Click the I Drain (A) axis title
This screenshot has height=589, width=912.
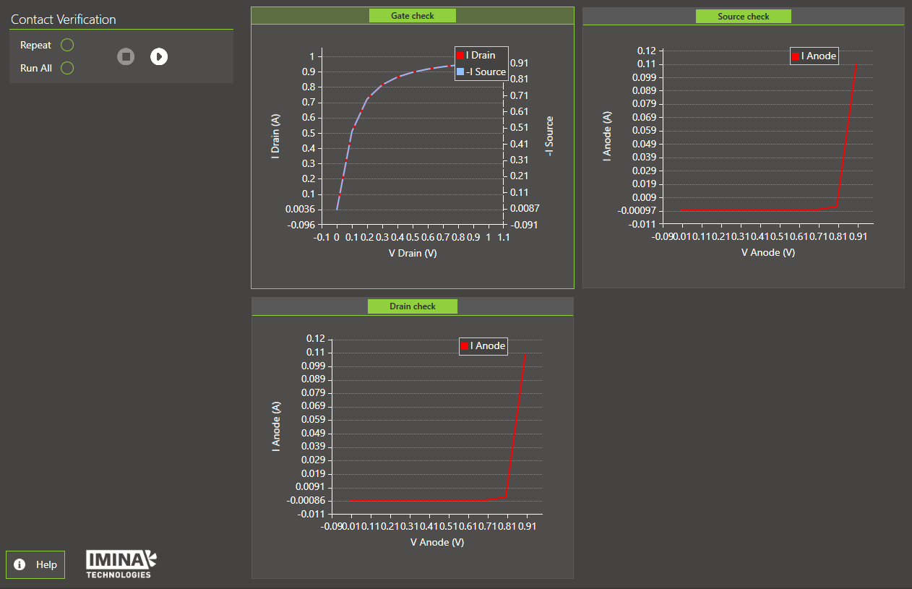coord(275,136)
